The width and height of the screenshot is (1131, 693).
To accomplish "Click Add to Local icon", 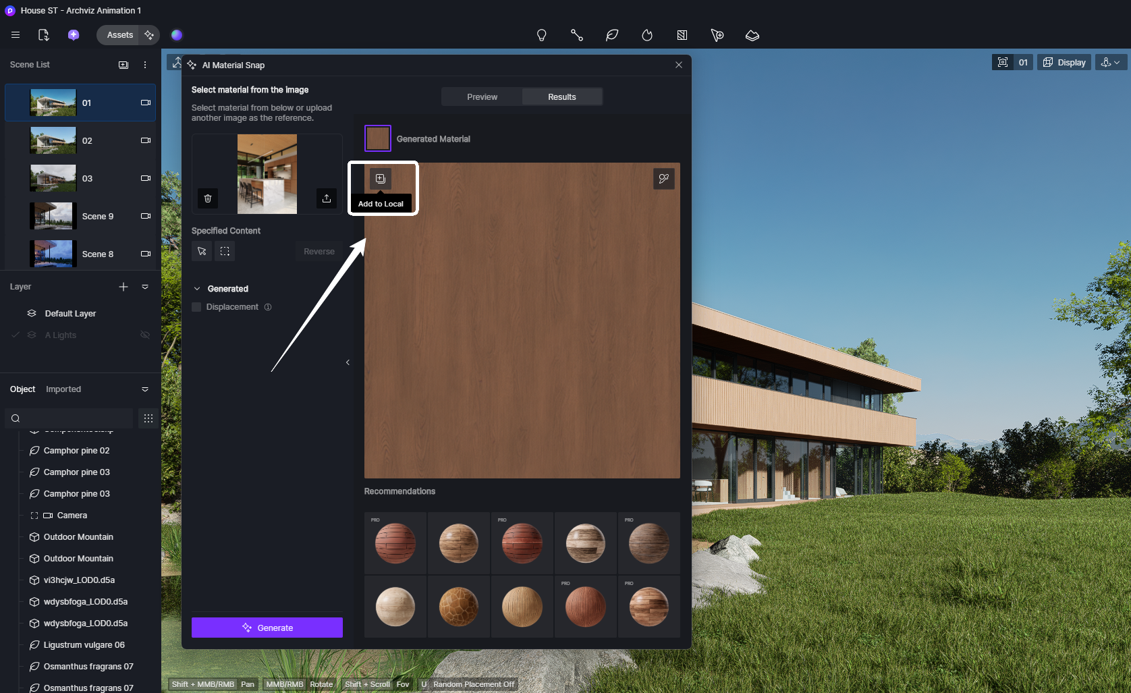I will [381, 179].
